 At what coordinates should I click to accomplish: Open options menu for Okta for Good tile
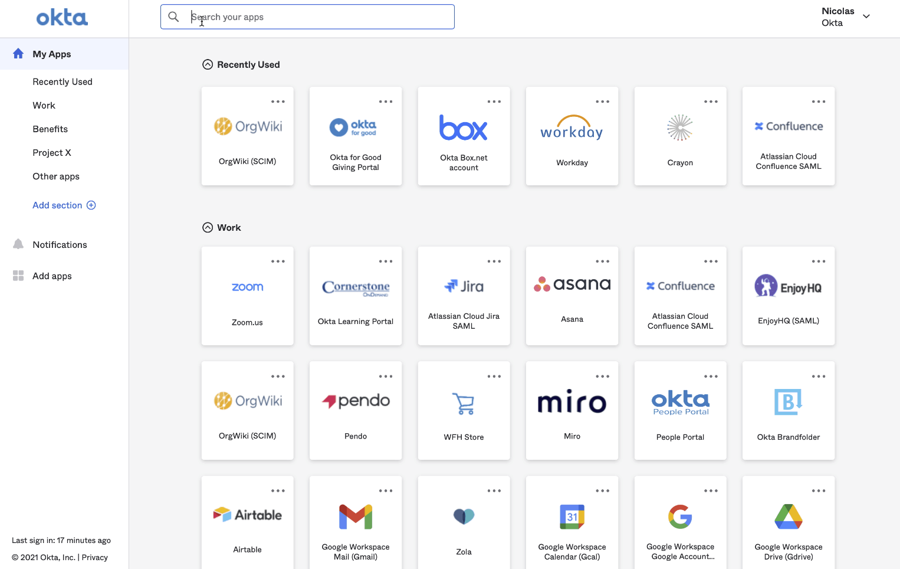click(386, 102)
